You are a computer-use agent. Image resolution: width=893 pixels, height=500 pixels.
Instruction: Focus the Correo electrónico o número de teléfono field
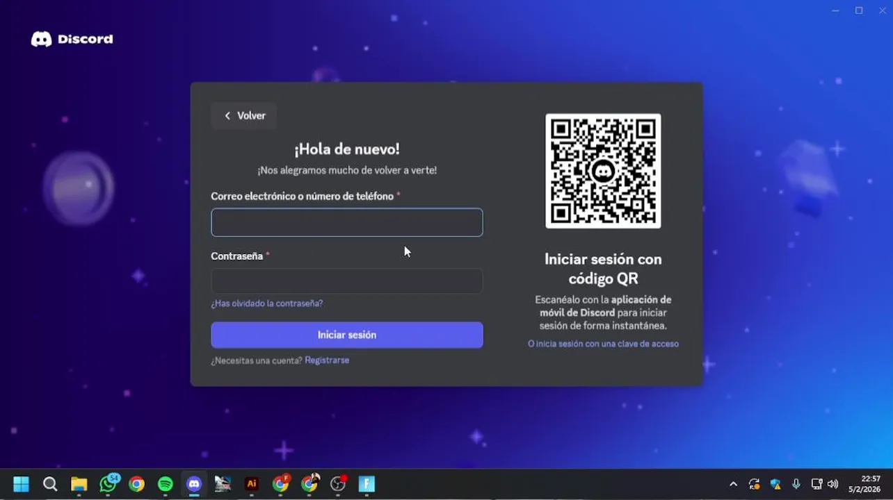(347, 222)
